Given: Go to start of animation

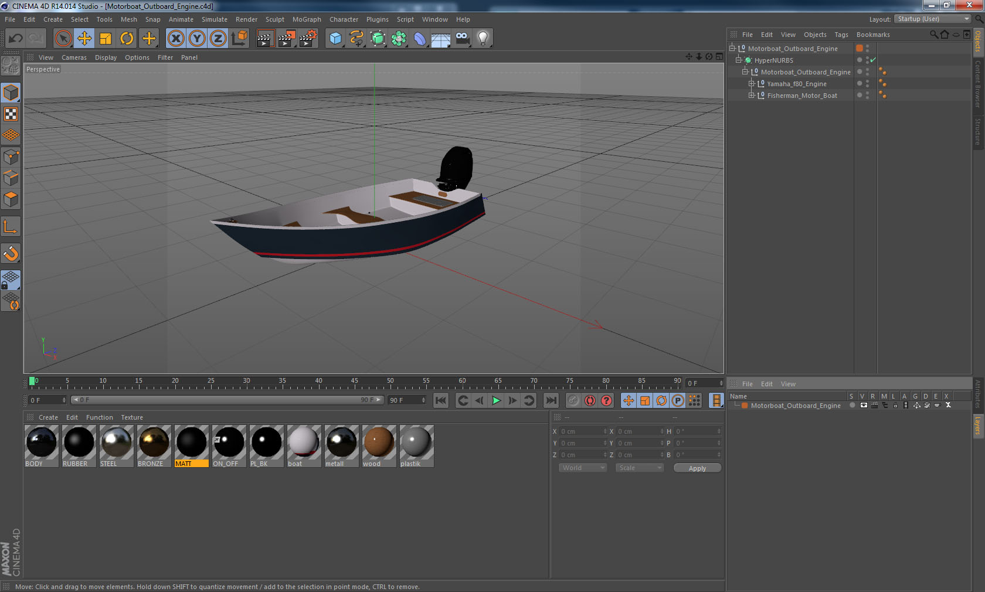Looking at the screenshot, I should (441, 400).
